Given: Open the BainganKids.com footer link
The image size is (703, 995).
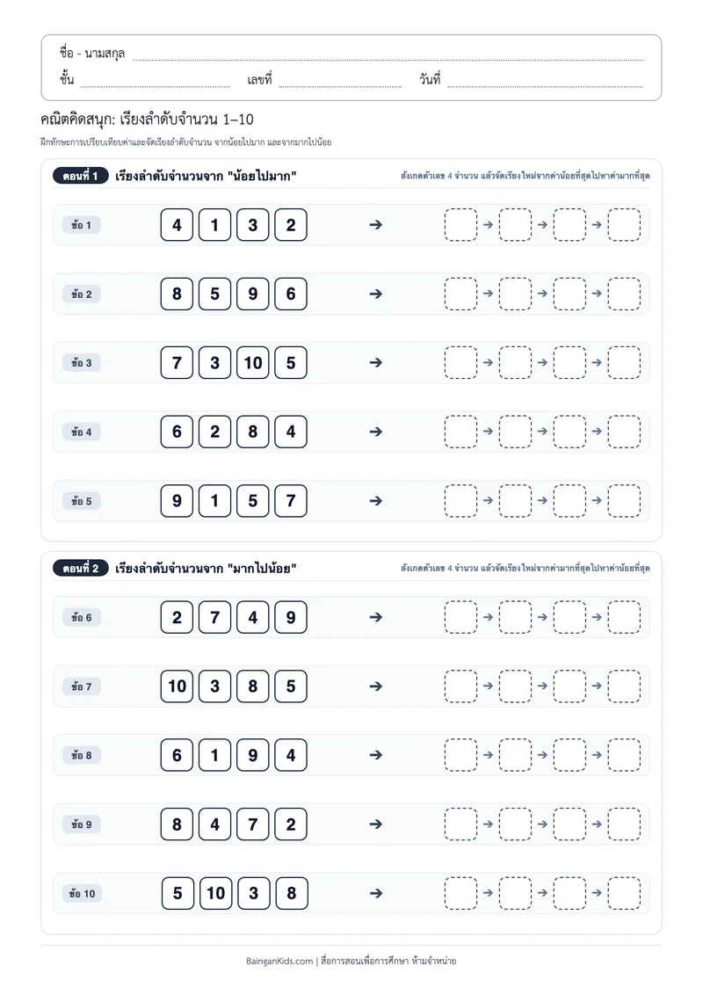Looking at the screenshot, I should coord(279,961).
